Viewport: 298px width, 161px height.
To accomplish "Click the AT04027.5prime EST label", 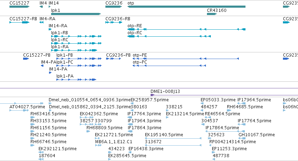I will click(27, 107).
